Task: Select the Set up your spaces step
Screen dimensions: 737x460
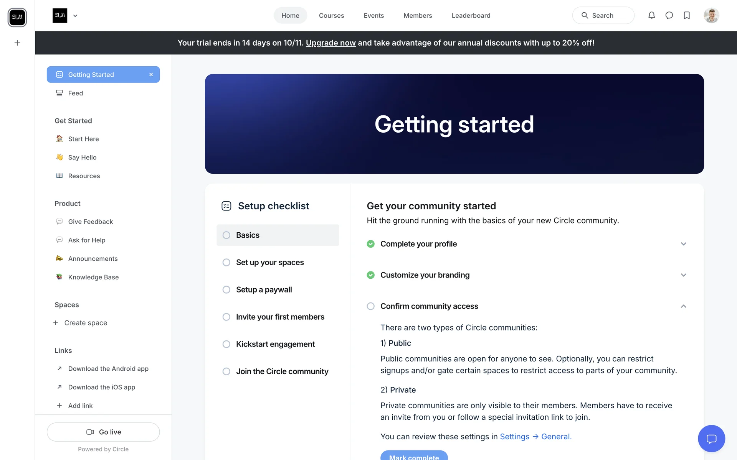Action: pyautogui.click(x=270, y=263)
